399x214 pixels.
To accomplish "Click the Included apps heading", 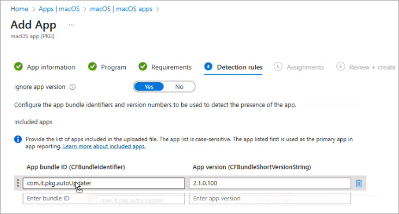I will point(33,122).
